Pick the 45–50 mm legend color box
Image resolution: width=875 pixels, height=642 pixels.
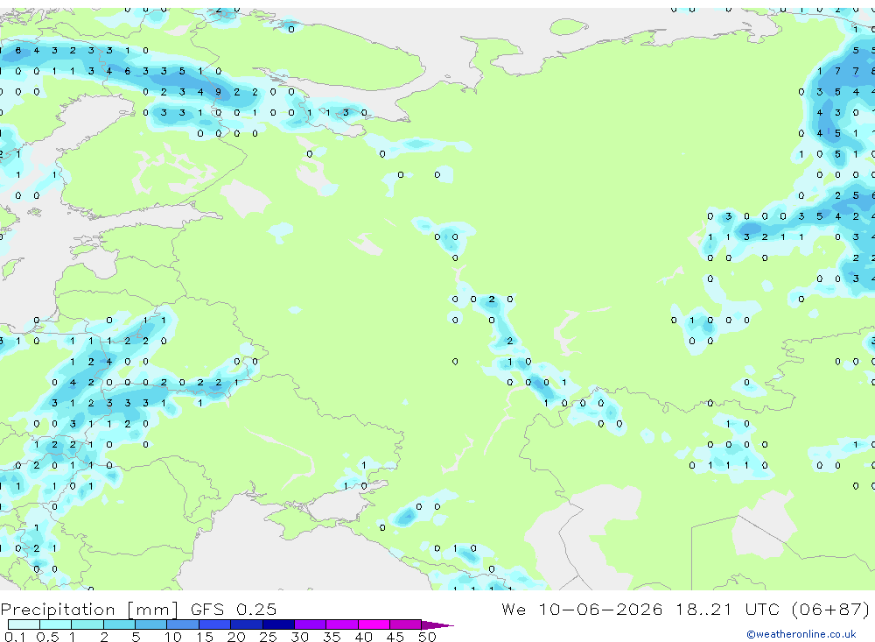[x=406, y=624]
